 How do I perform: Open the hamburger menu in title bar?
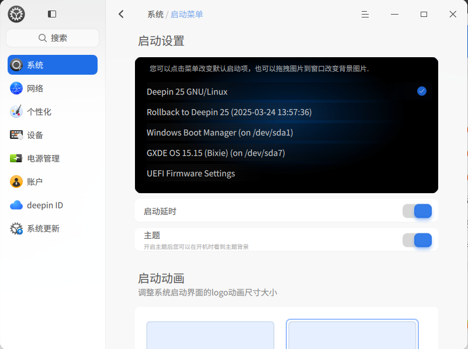coord(365,15)
